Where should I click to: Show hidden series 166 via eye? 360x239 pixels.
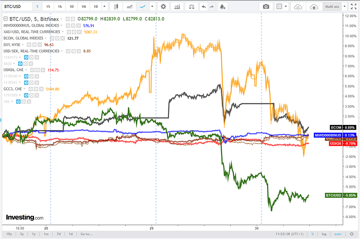18,101
